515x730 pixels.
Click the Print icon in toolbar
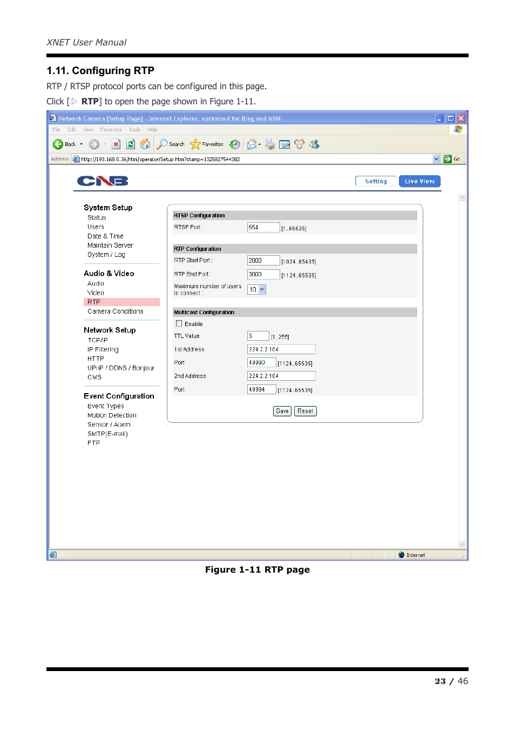tap(270, 144)
